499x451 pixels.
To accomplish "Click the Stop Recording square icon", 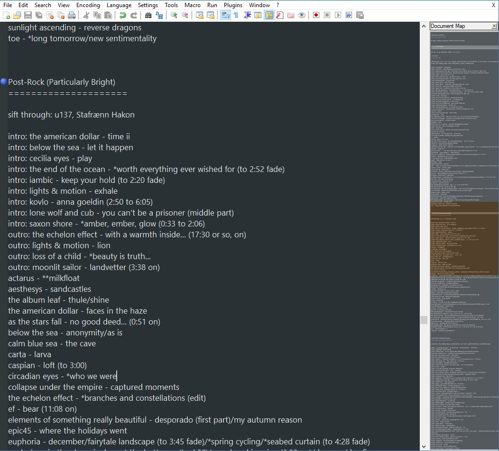I will point(327,15).
